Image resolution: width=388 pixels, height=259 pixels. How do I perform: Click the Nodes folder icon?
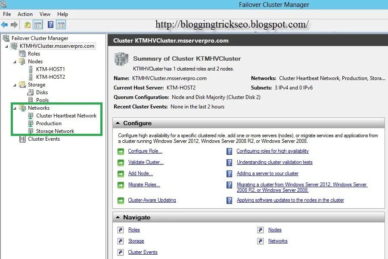(22, 61)
